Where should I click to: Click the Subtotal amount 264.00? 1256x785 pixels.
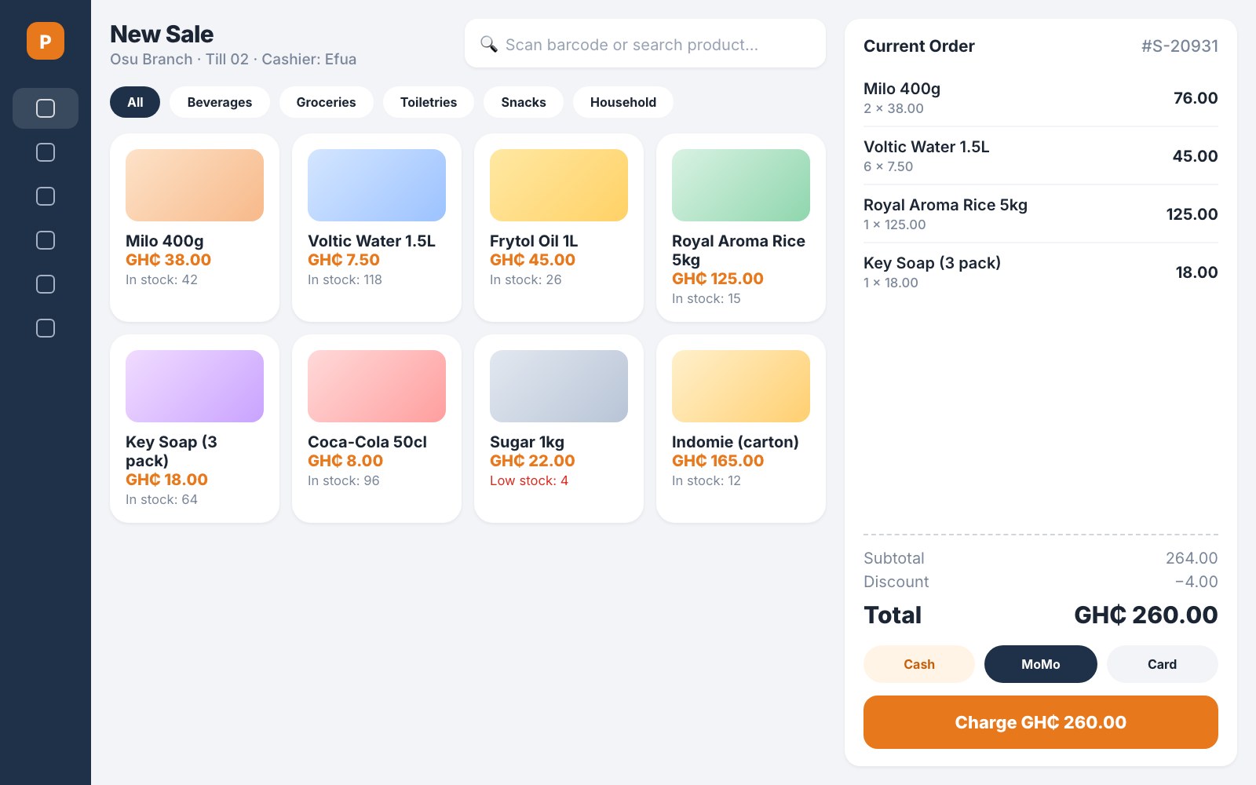(x=1192, y=558)
